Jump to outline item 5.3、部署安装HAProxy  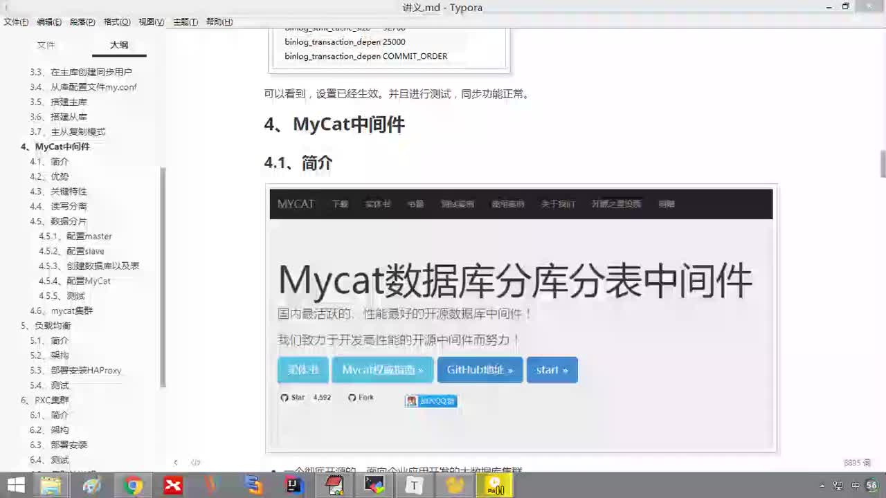(x=75, y=370)
